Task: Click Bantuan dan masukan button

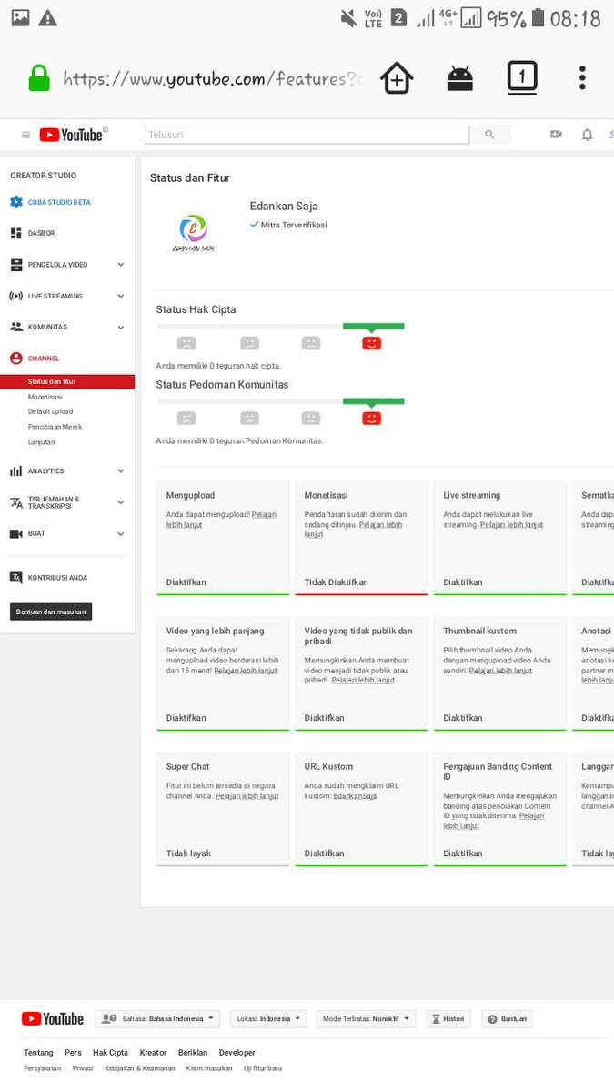Action: pyautogui.click(x=51, y=612)
